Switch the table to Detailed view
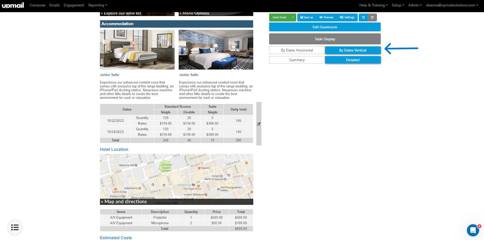Screen dimensions: 484x240 pyautogui.click(x=353, y=60)
